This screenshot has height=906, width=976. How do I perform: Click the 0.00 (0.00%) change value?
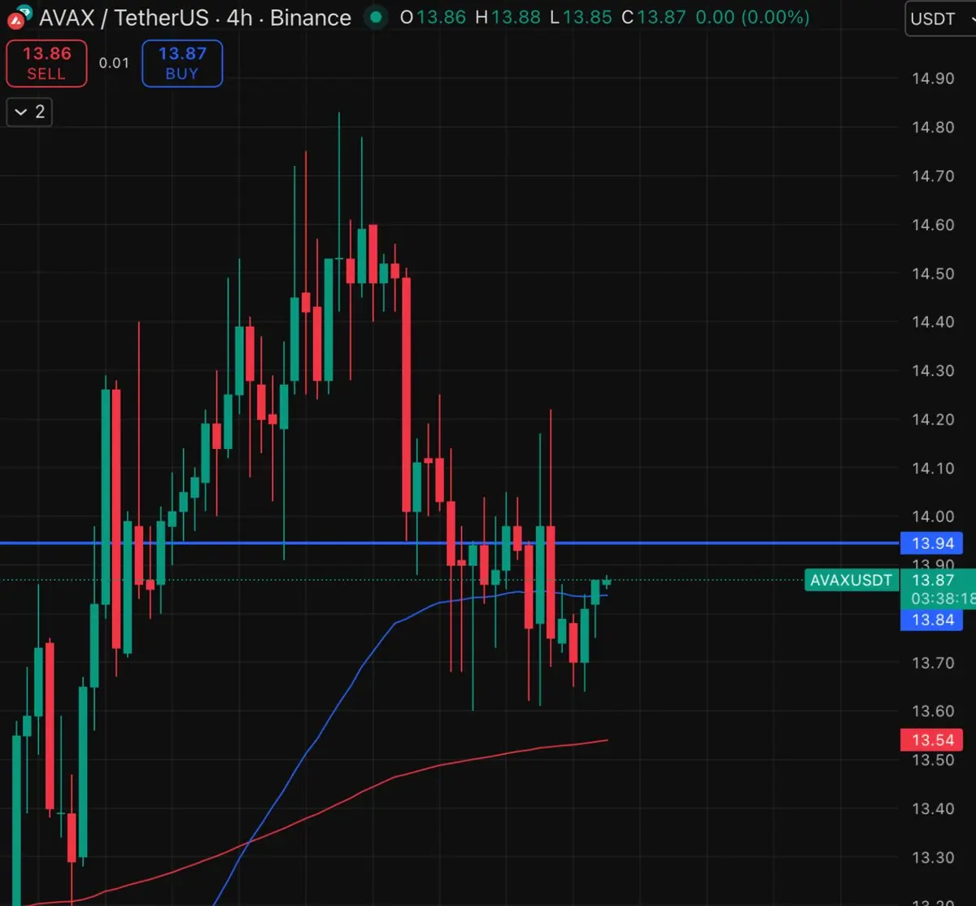752,17
